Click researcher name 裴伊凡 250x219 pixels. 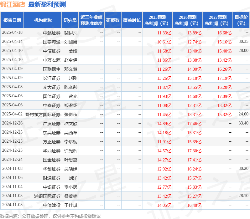[x=70, y=33]
